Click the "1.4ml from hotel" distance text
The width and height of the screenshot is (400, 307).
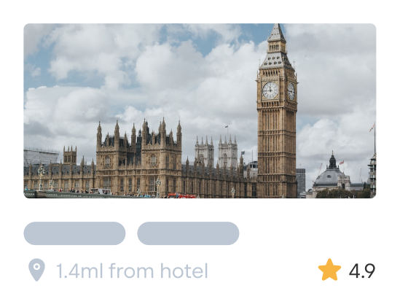132,271
